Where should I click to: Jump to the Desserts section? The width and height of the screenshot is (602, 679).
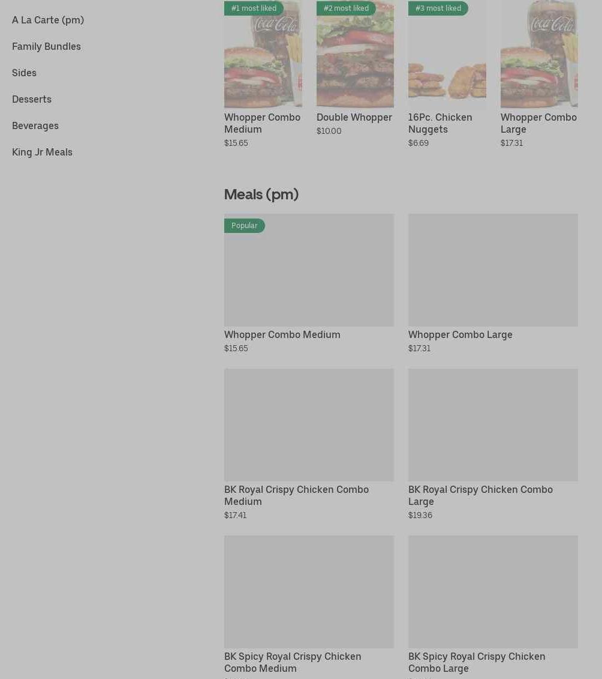pyautogui.click(x=32, y=99)
